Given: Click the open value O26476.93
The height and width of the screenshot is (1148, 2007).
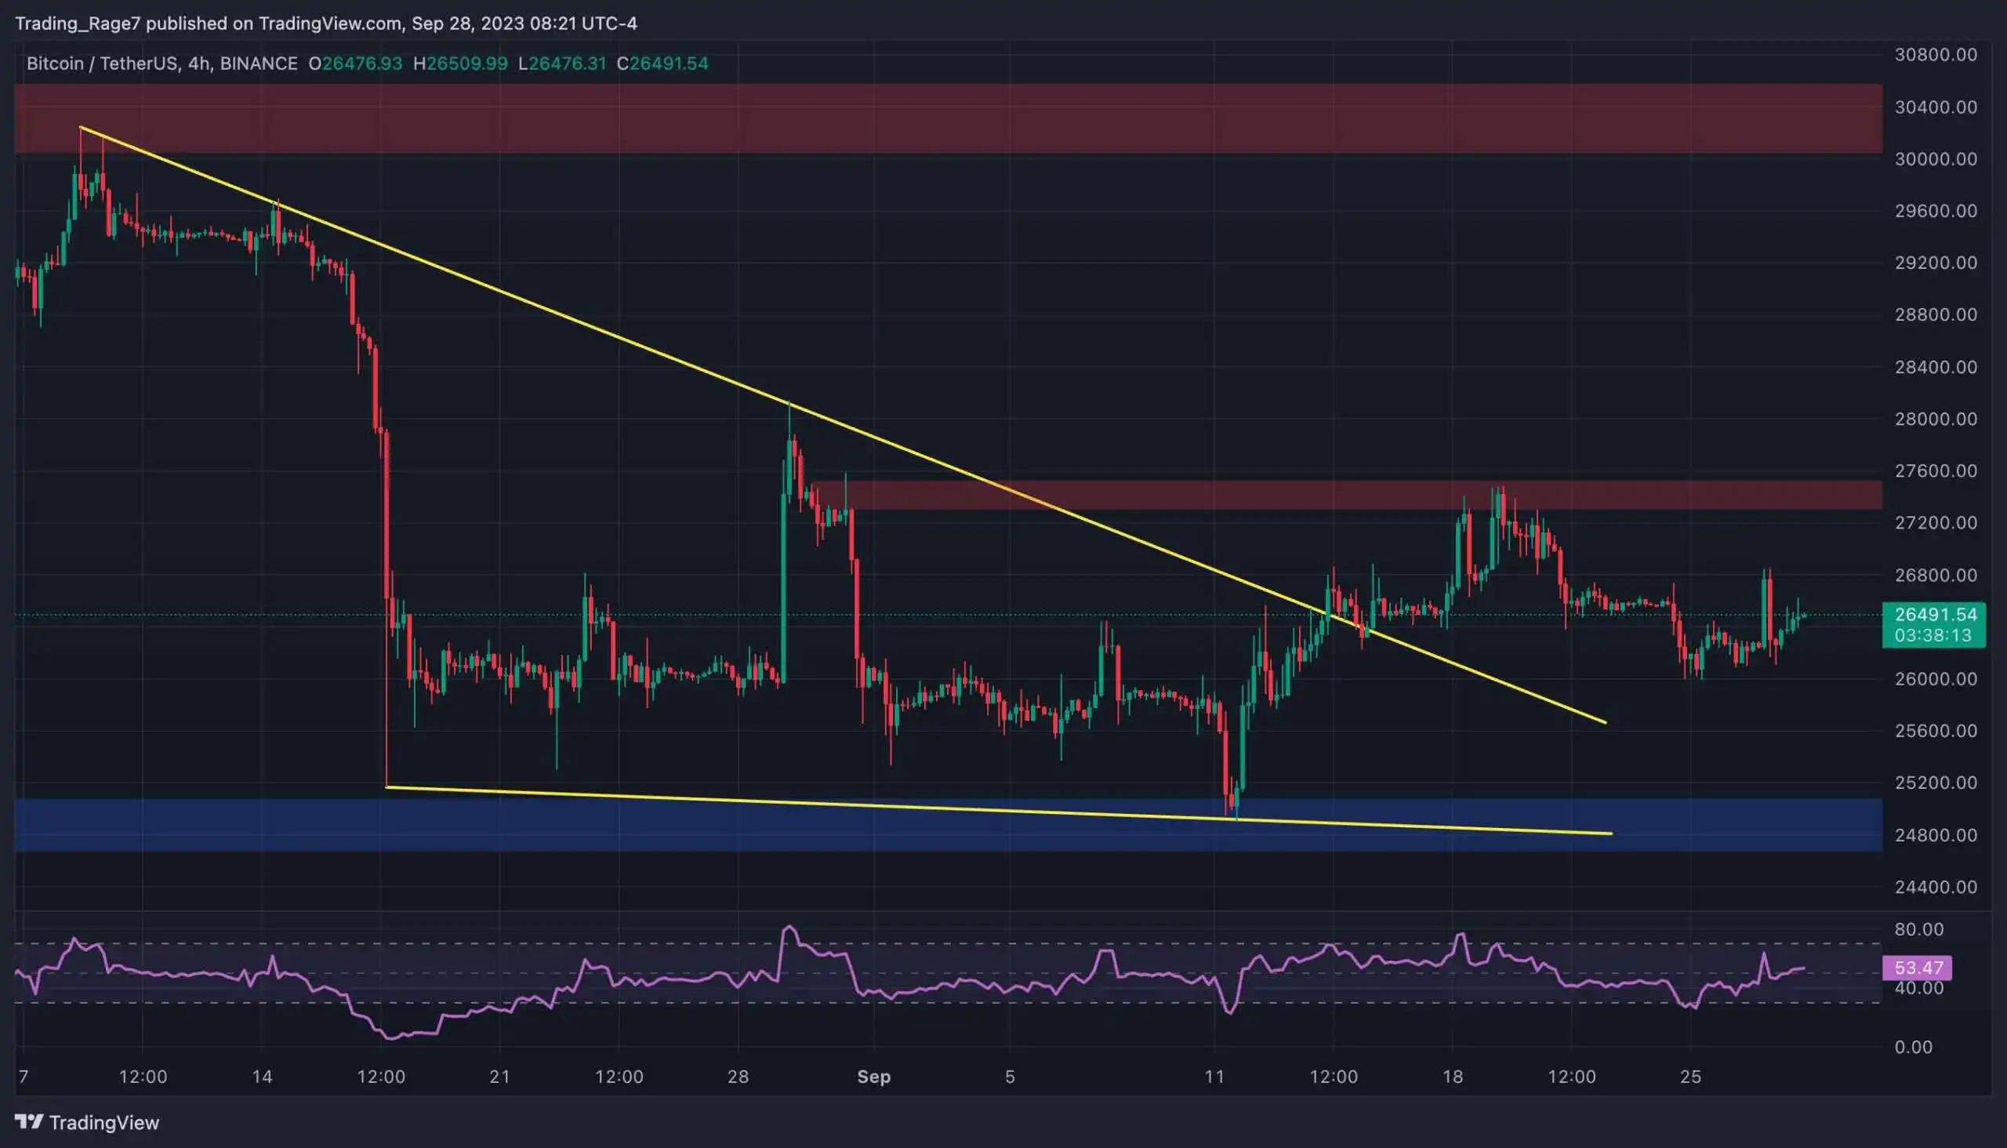Looking at the screenshot, I should 354,64.
